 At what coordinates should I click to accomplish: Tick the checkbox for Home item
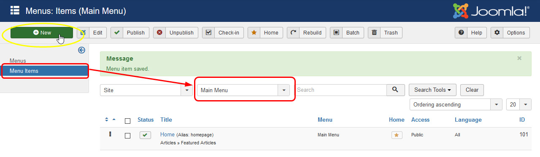tap(127, 136)
